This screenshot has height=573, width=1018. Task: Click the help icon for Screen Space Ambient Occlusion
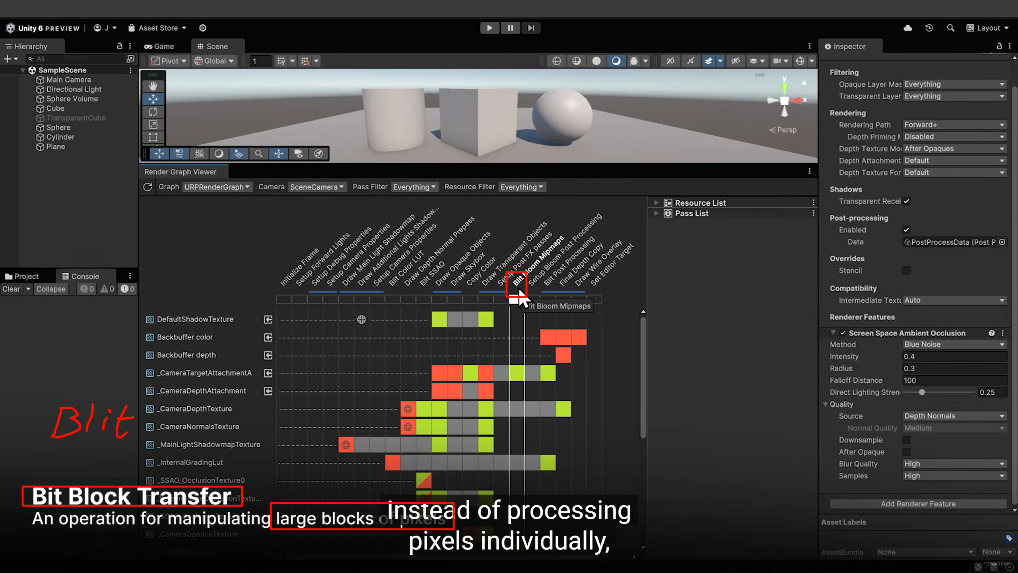pyautogui.click(x=992, y=333)
